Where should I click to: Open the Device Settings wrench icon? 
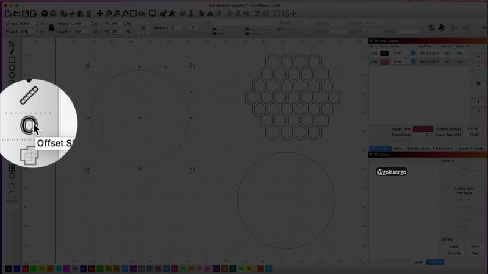[171, 13]
